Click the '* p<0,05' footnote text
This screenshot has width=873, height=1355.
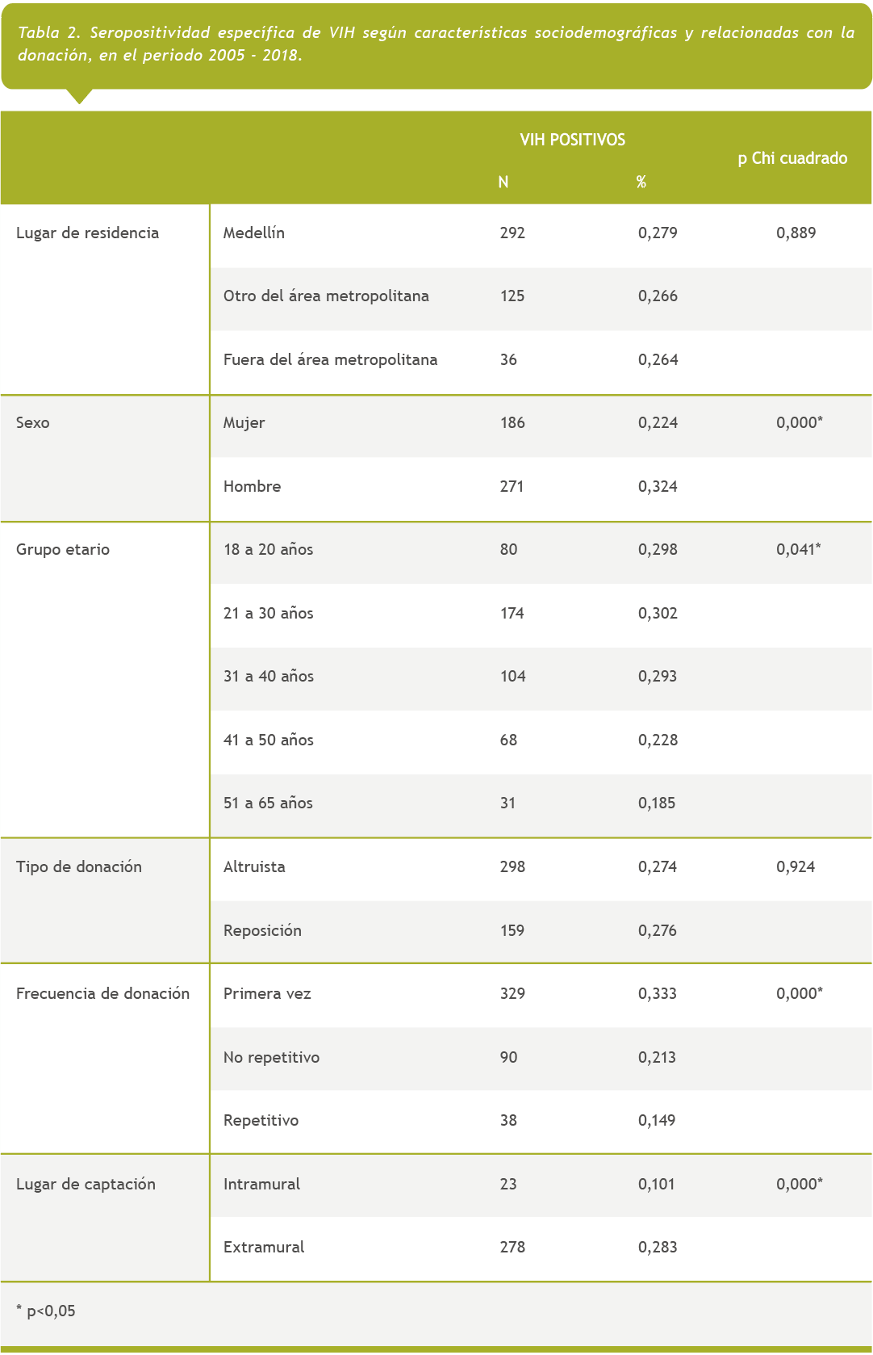point(46,1311)
